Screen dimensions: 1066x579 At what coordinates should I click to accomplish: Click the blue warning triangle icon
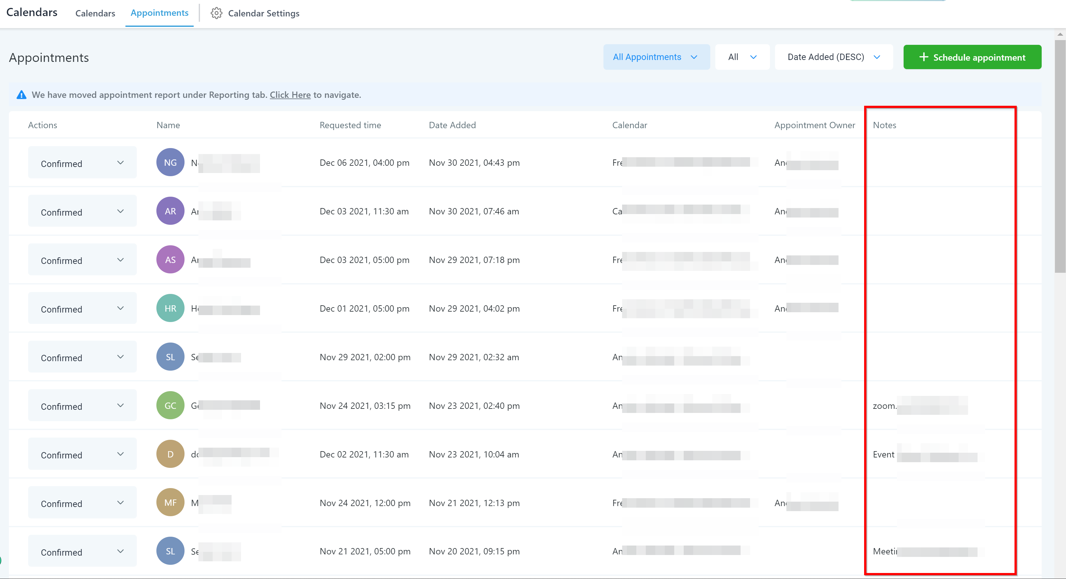tap(21, 95)
